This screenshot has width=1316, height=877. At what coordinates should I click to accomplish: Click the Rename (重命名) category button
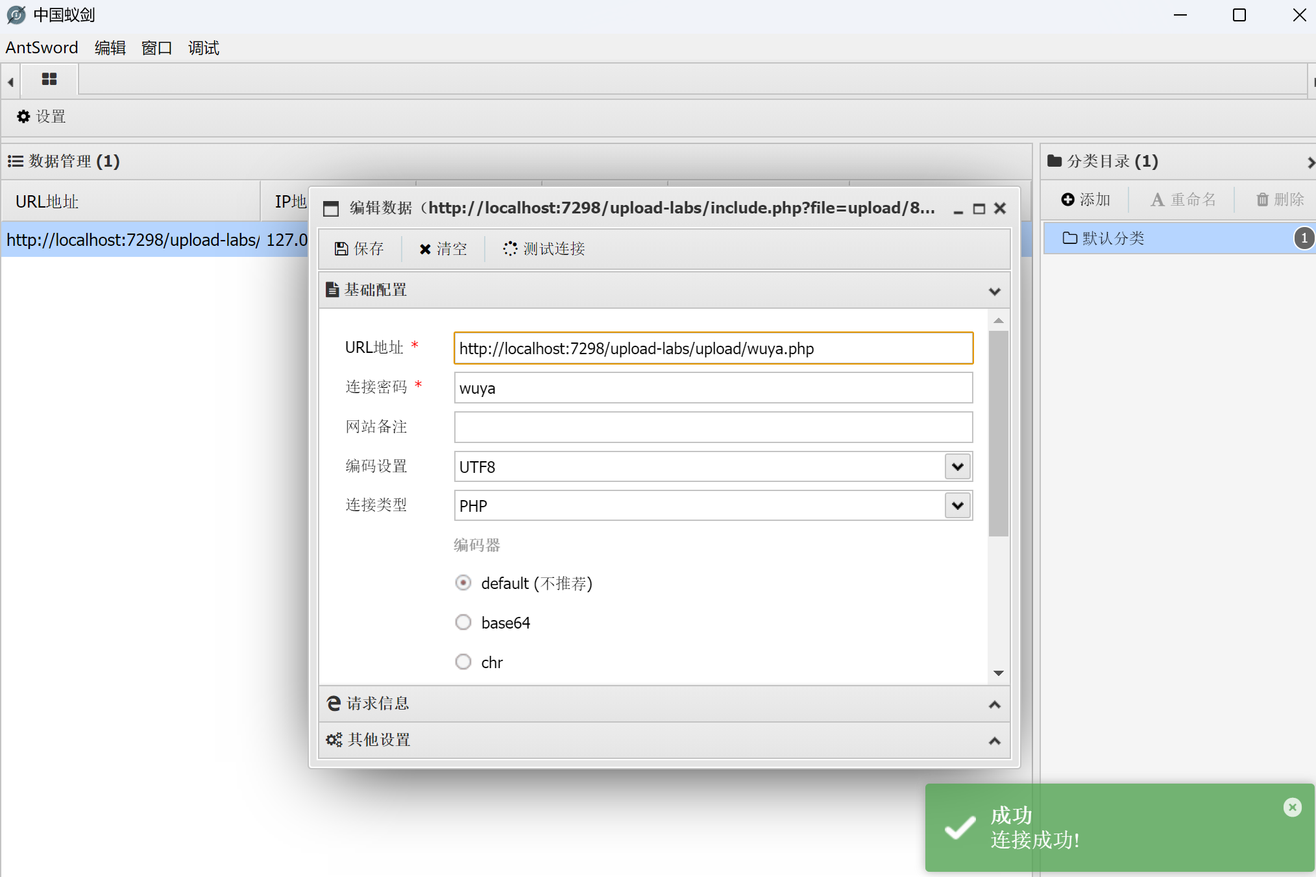(x=1183, y=200)
